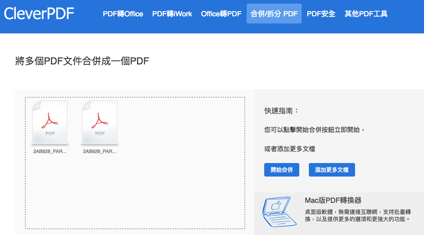Start merging with 開始合併 button

coord(281,170)
